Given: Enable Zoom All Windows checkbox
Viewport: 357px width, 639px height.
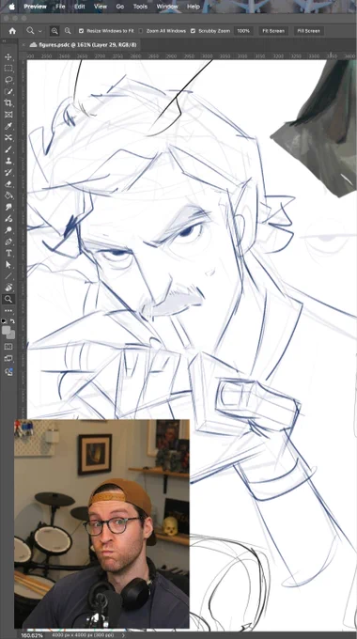Looking at the screenshot, I should [141, 31].
